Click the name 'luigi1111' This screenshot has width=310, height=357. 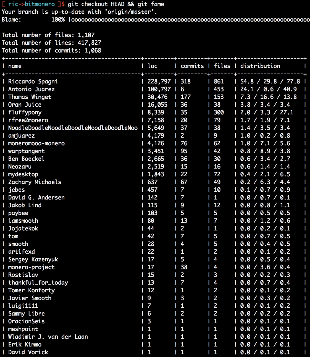tap(23, 306)
